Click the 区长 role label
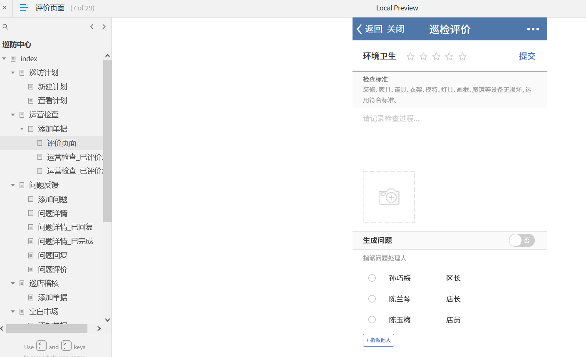 [453, 278]
